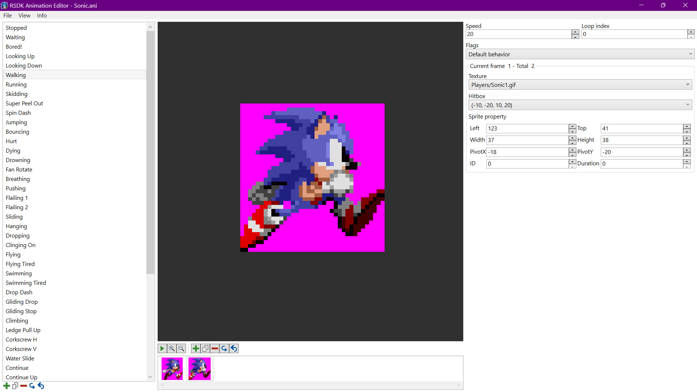The width and height of the screenshot is (697, 392).
Task: Delete the selected animation entry
Action: pos(24,385)
